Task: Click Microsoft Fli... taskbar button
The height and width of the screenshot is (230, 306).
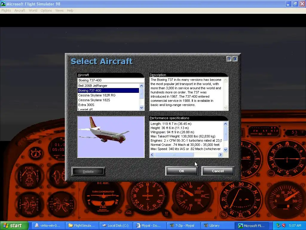Action: tap(252, 226)
